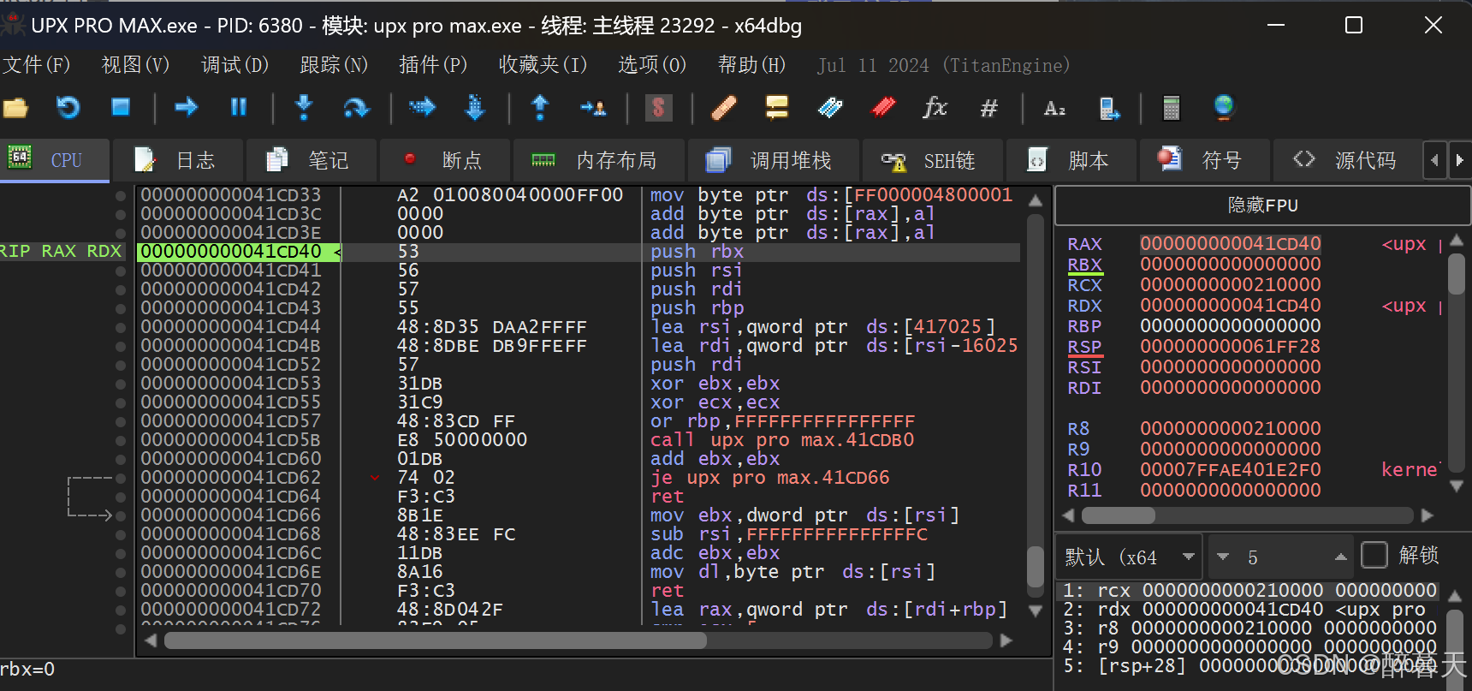Click the trace into toolbar icon

[x=422, y=108]
